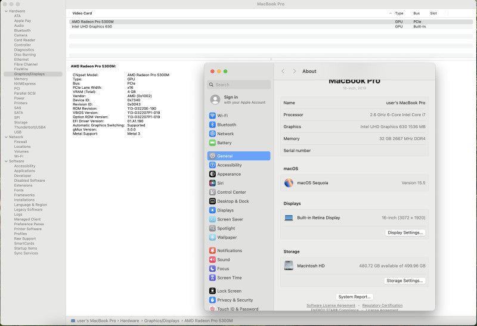Select the General gear icon
The image size is (477, 326).
[x=212, y=156]
